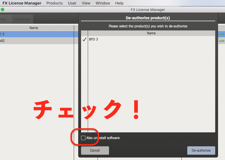Select the highlighted blue row ending in 3

39,34
